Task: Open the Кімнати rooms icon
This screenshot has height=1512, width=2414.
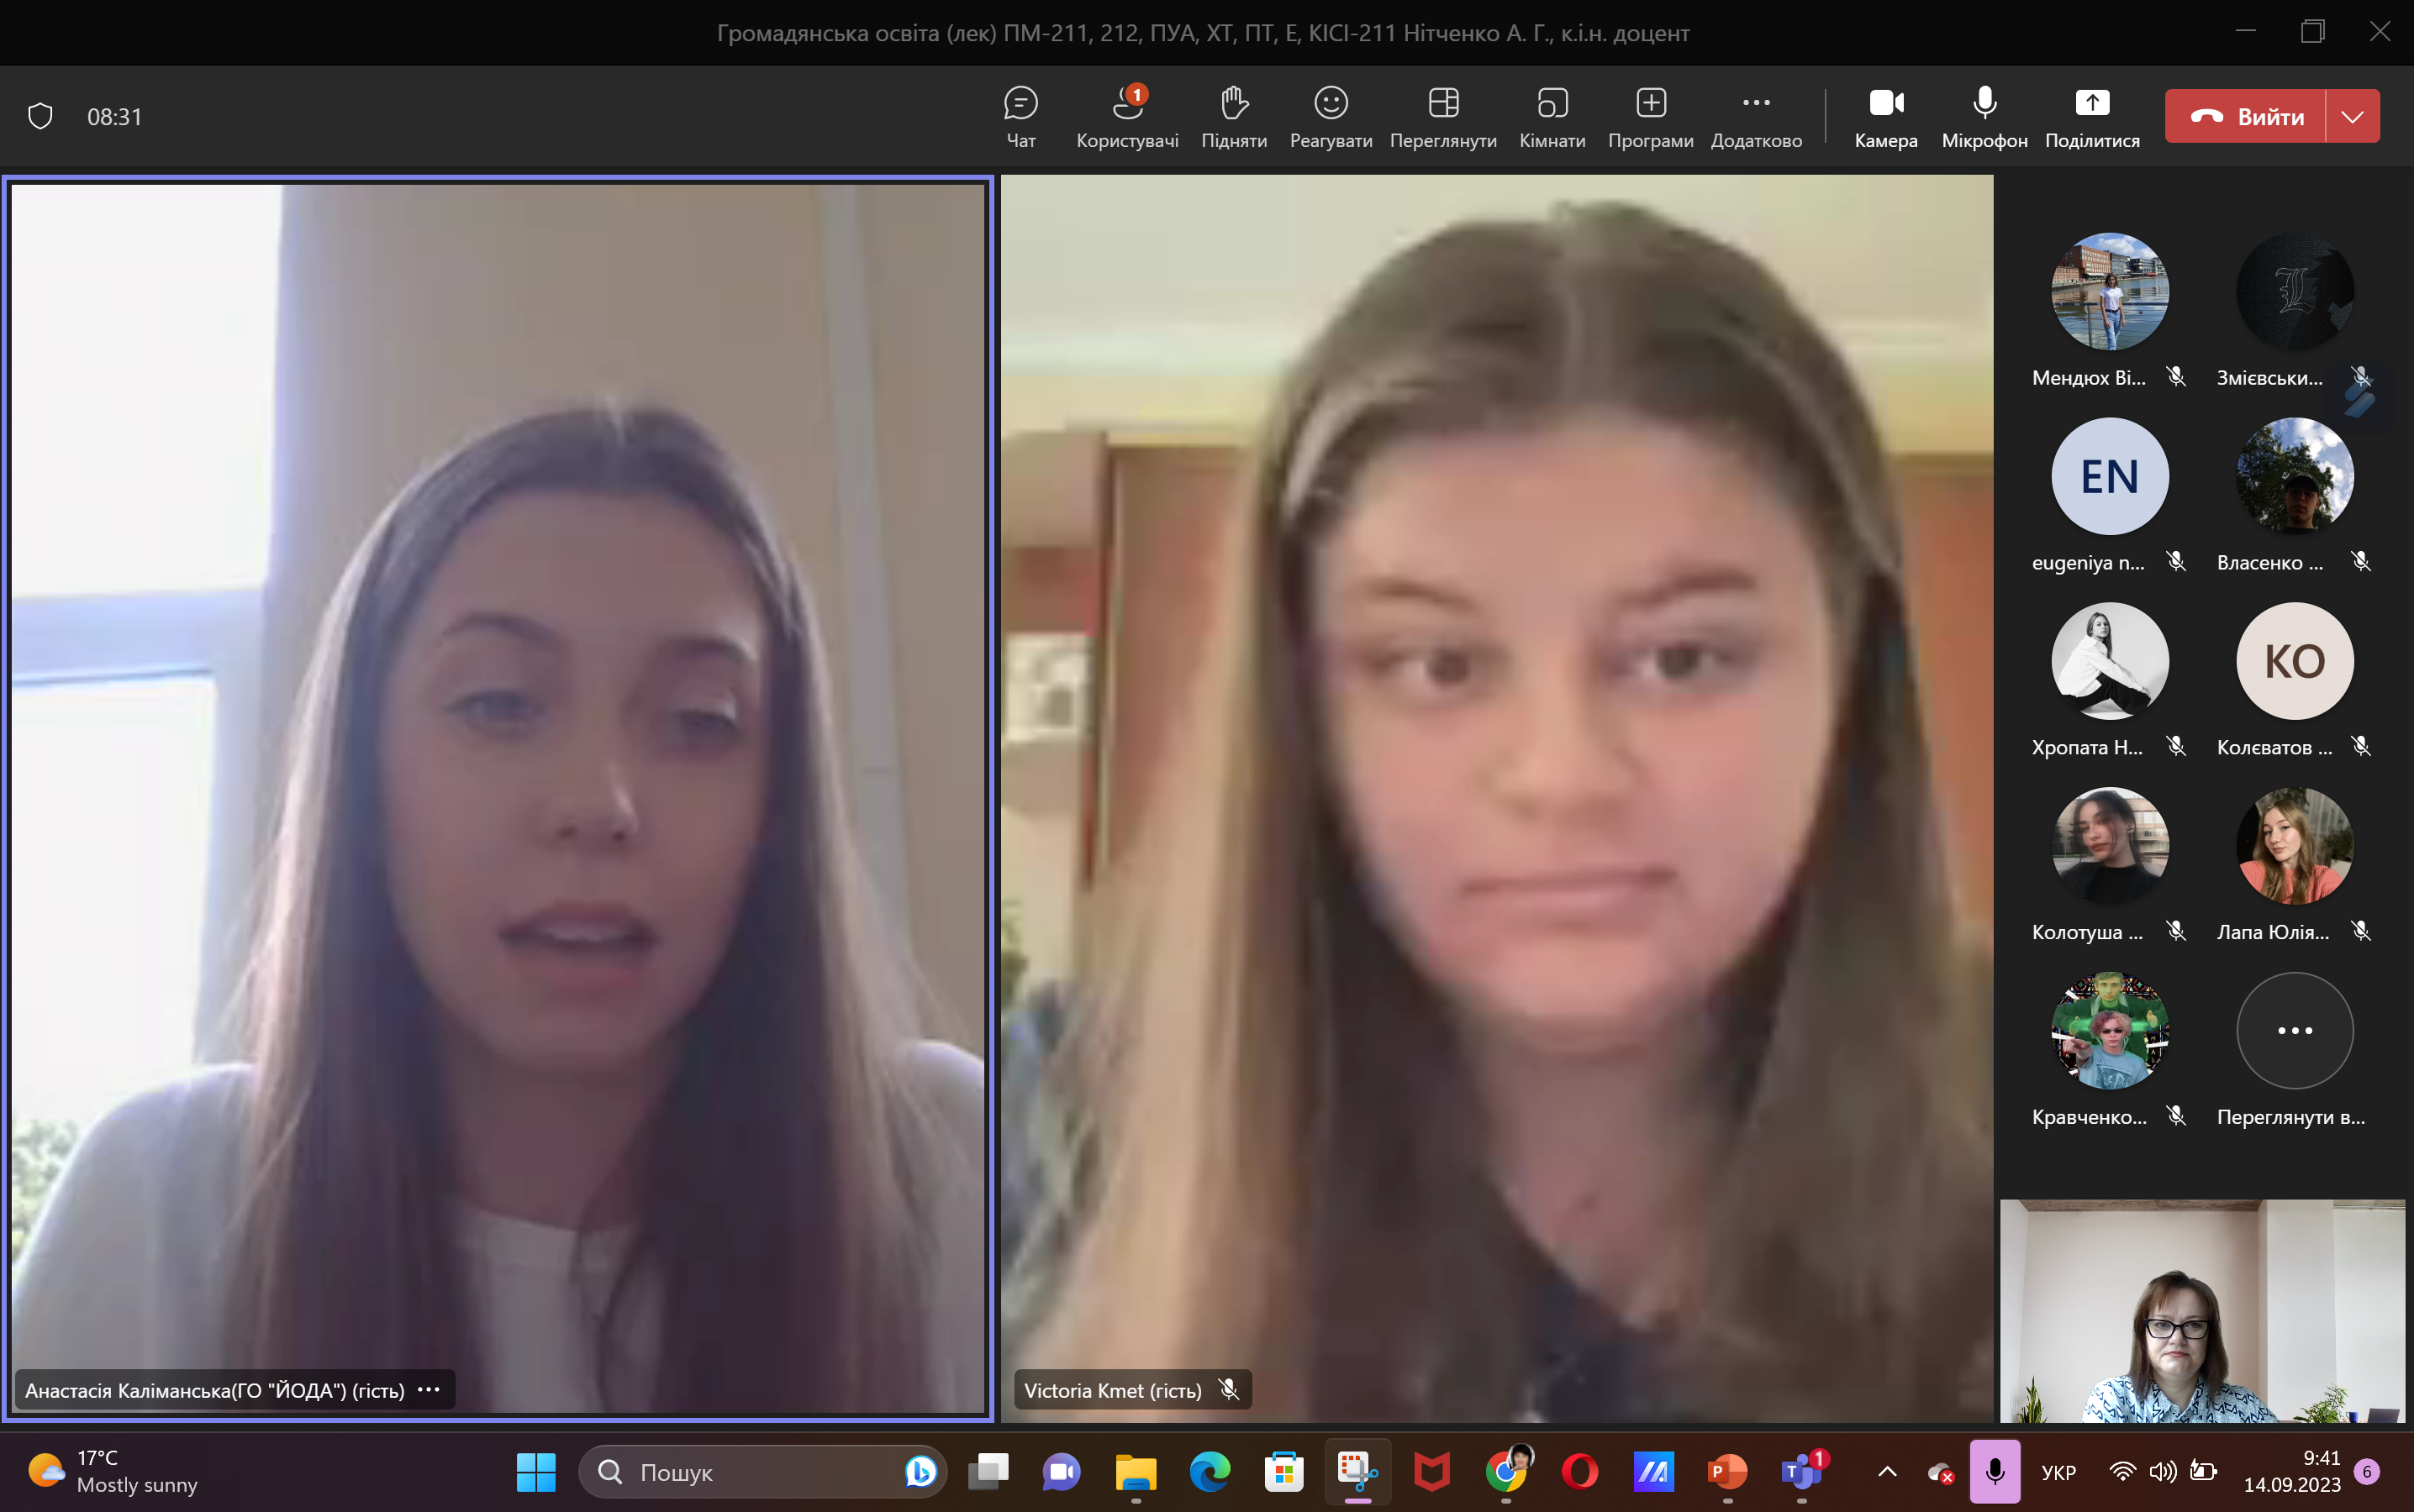Action: [1551, 116]
